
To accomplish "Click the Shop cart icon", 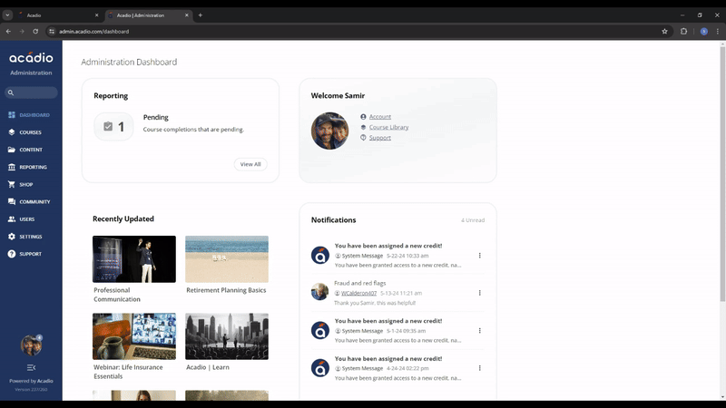I will 12,184.
